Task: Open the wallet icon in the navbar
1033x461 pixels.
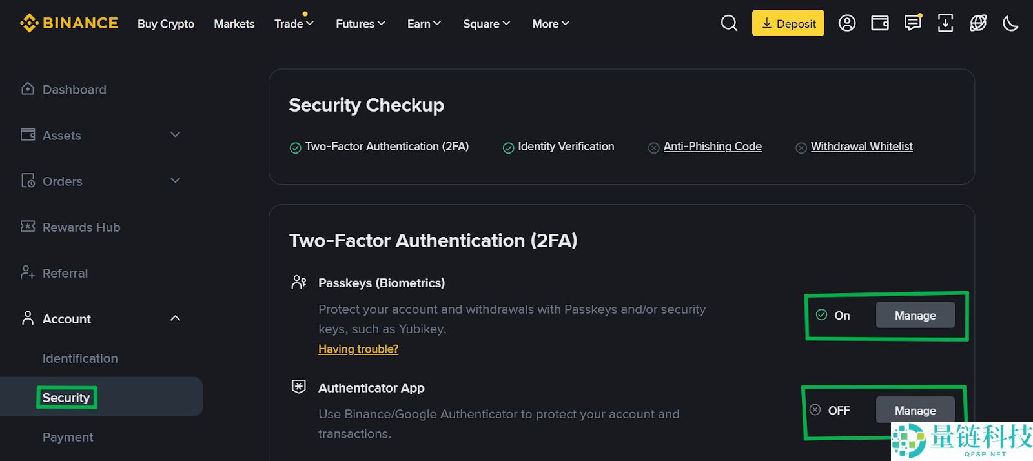Action: click(x=879, y=23)
